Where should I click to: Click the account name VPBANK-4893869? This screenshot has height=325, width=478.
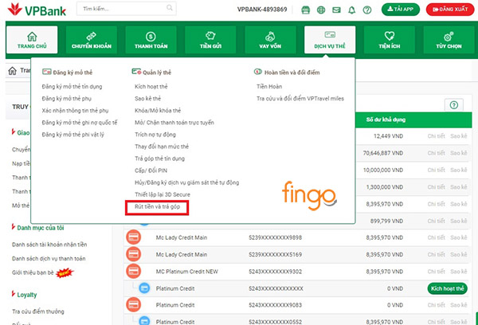(262, 10)
